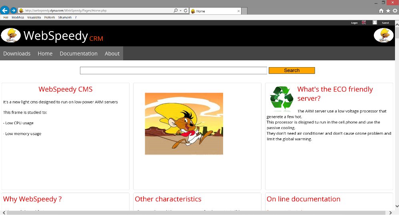Minimize the browser window
The width and height of the screenshot is (399, 215).
[376, 3]
